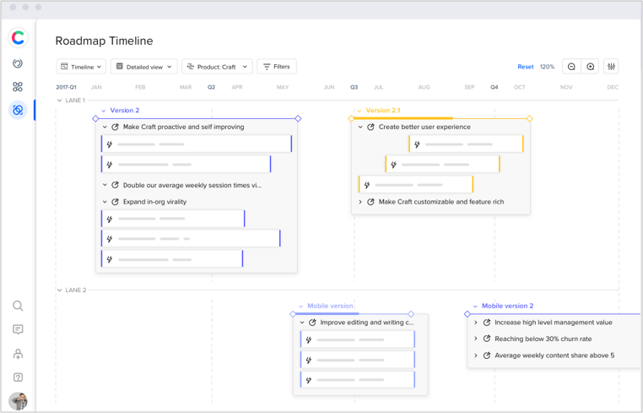Click Mobile version progress bar

point(327,313)
